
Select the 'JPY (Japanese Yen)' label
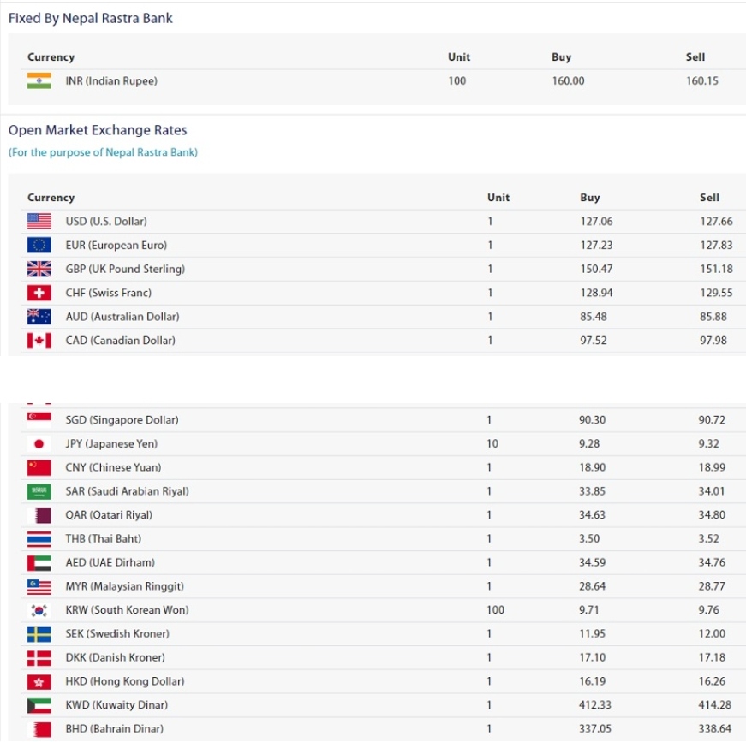point(111,444)
